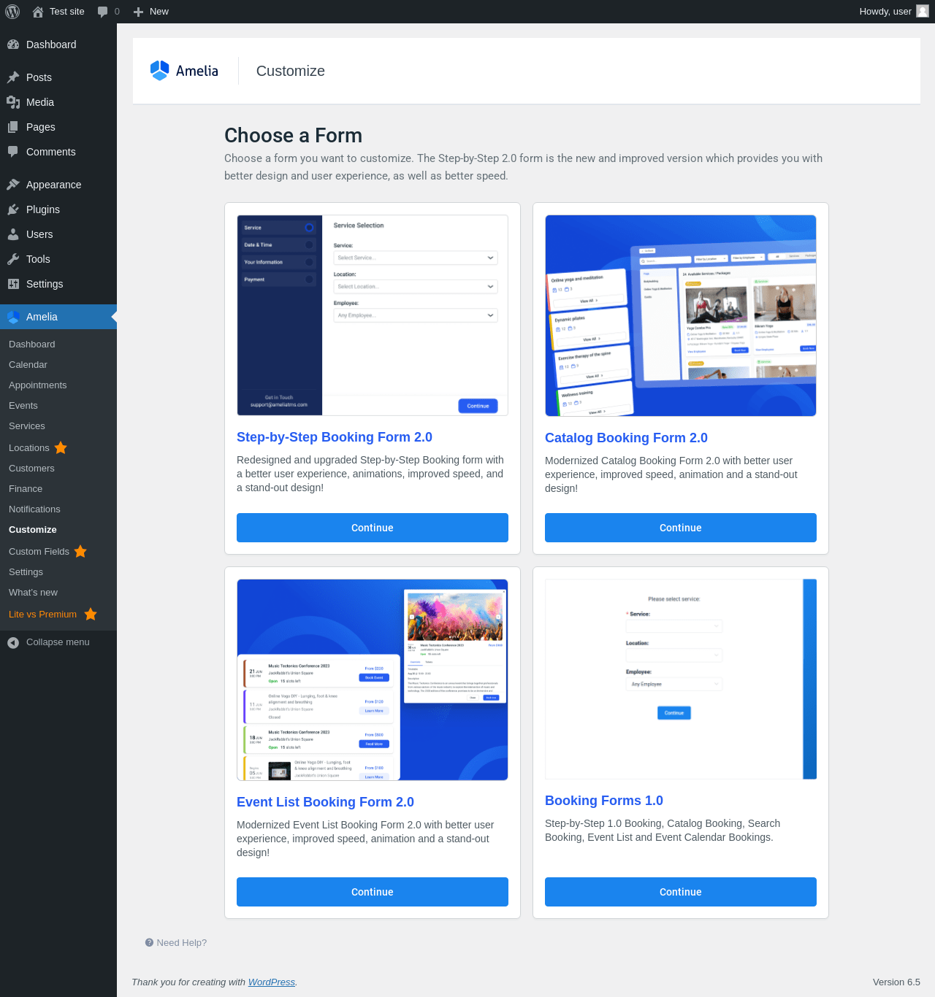Click the comment count 0 in admin bar
The width and height of the screenshot is (935, 997).
coord(117,12)
